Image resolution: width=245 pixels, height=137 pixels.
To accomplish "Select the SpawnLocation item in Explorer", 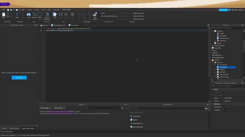I will pos(219,46).
